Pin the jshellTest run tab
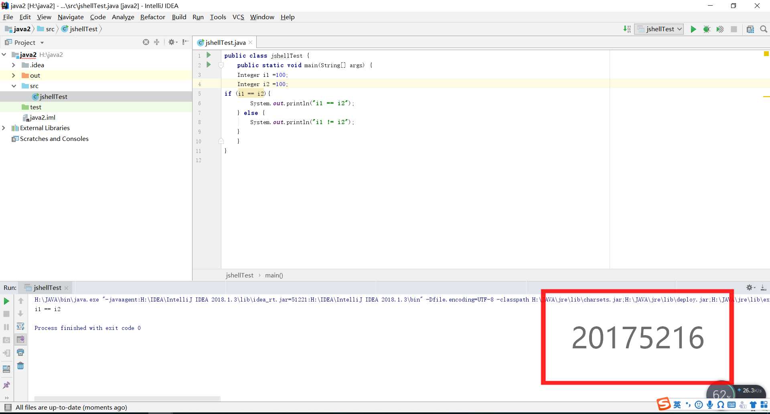 click(6, 385)
